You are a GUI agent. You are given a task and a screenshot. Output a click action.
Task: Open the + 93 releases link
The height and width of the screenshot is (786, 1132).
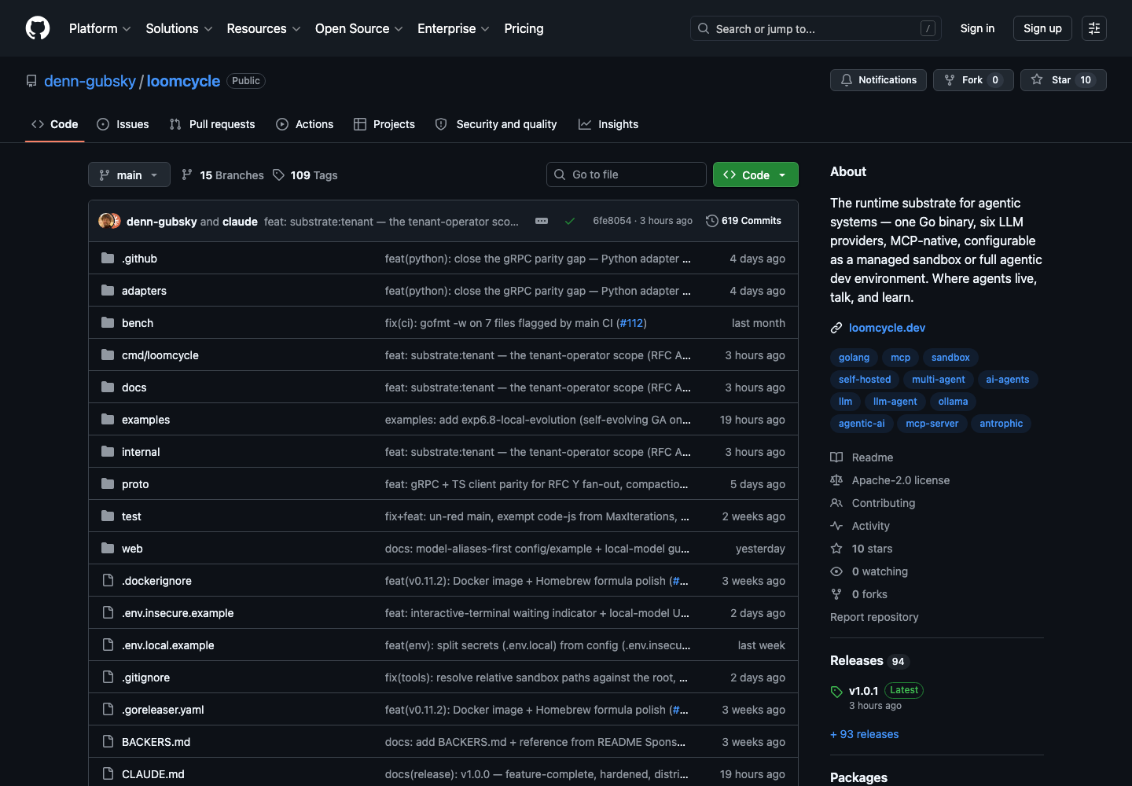[x=864, y=734]
